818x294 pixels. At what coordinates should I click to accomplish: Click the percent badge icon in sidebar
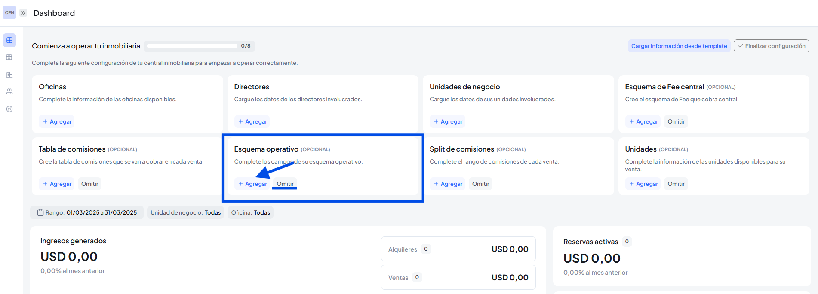pyautogui.click(x=9, y=109)
